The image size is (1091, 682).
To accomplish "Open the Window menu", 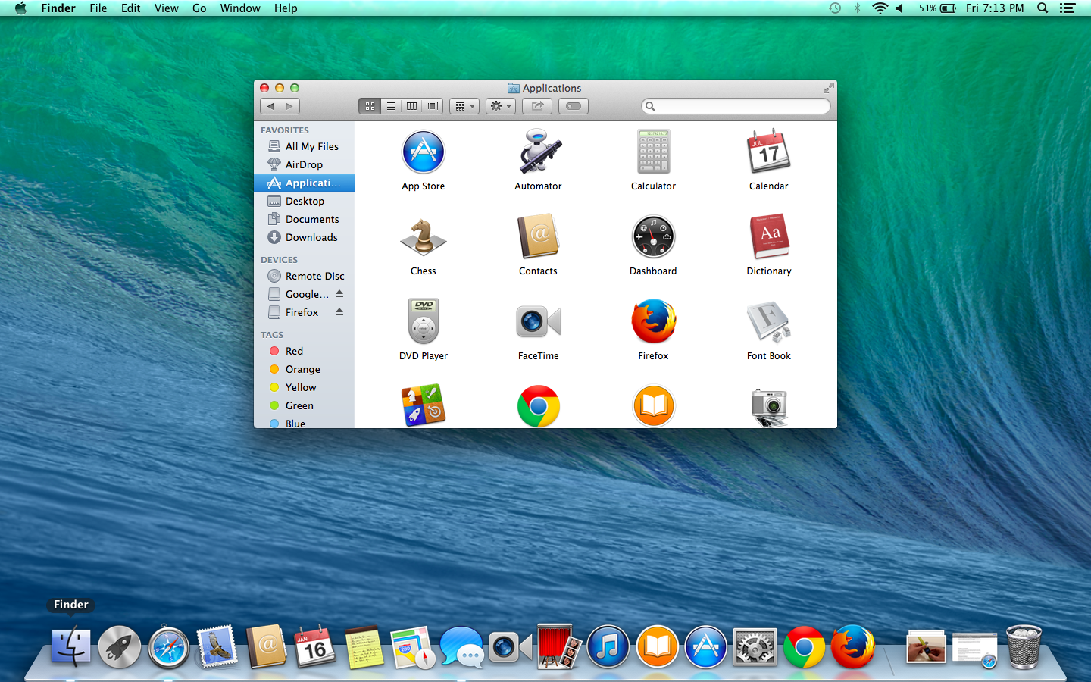I will pos(240,8).
